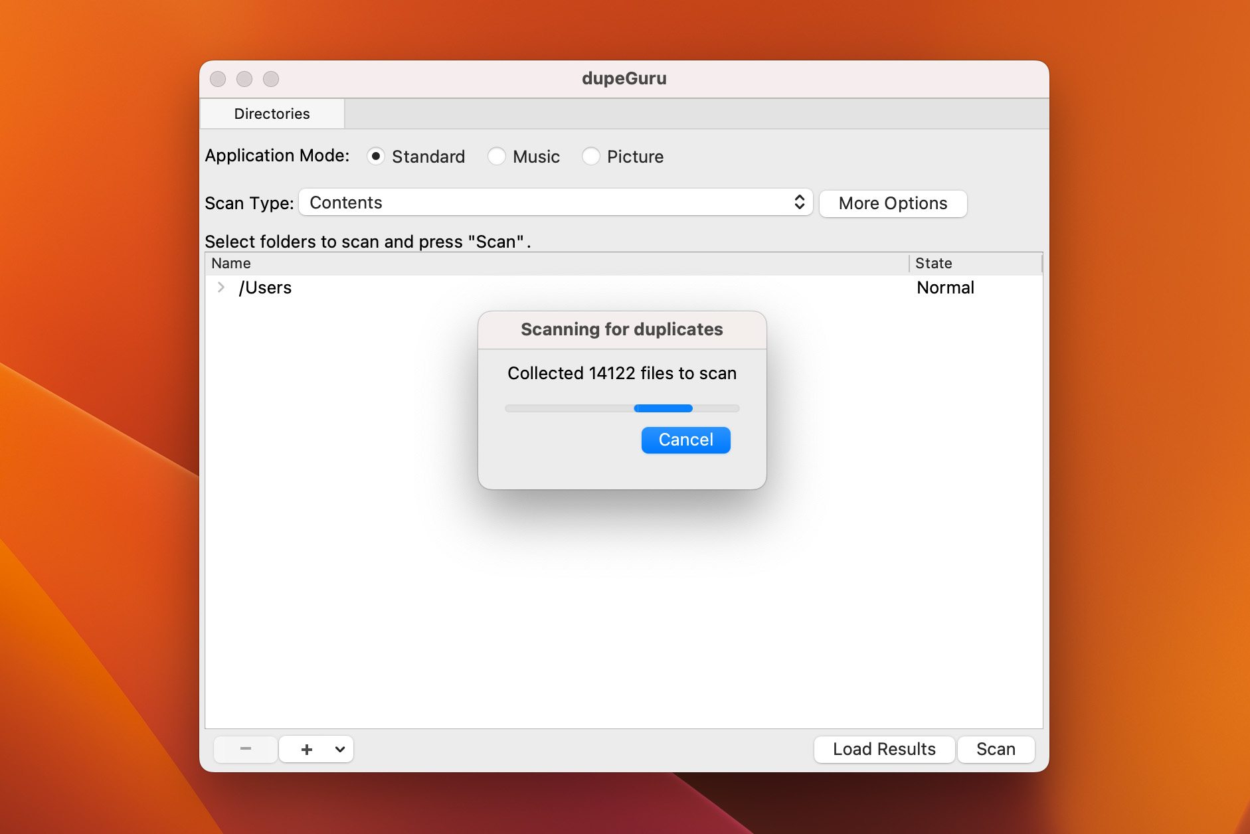1250x834 pixels.
Task: Open the Scan Type dropdown
Action: pyautogui.click(x=556, y=203)
